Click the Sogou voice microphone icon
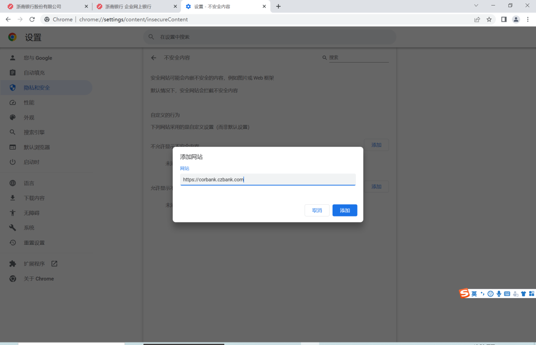536x345 pixels. (x=499, y=293)
